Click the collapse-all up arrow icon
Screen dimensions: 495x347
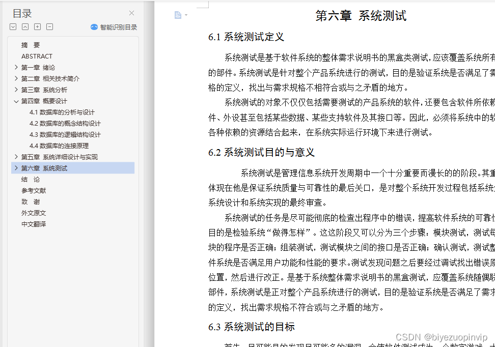coord(25,27)
